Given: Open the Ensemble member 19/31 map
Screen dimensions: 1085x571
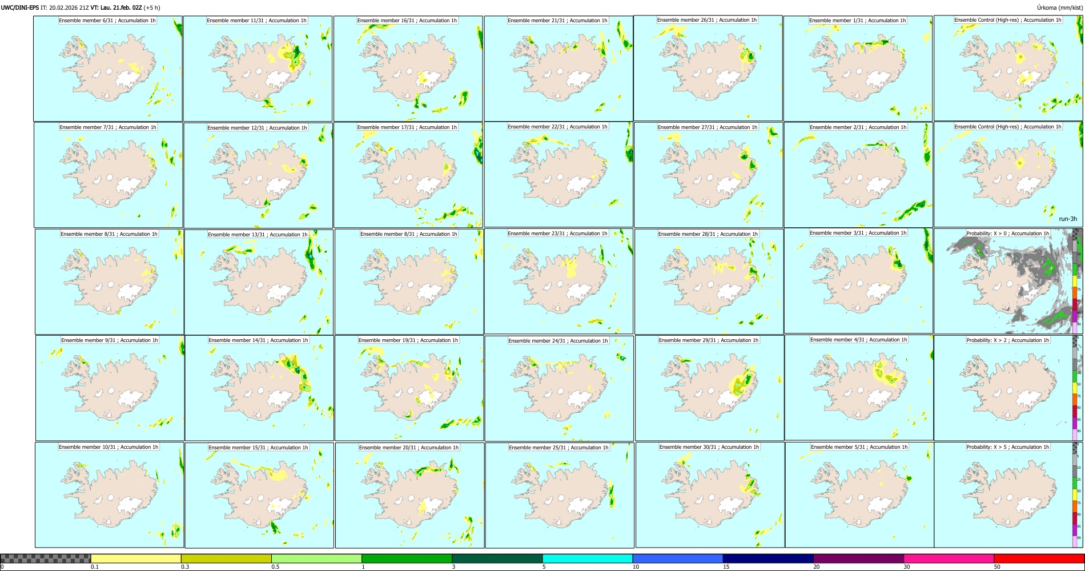Looking at the screenshot, I should coord(409,388).
